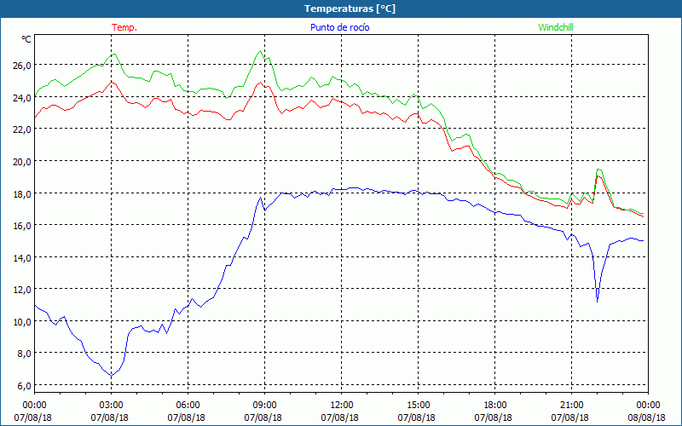682x426 pixels.
Task: Select the blue Punto de rocío legend label
Action: 339,27
